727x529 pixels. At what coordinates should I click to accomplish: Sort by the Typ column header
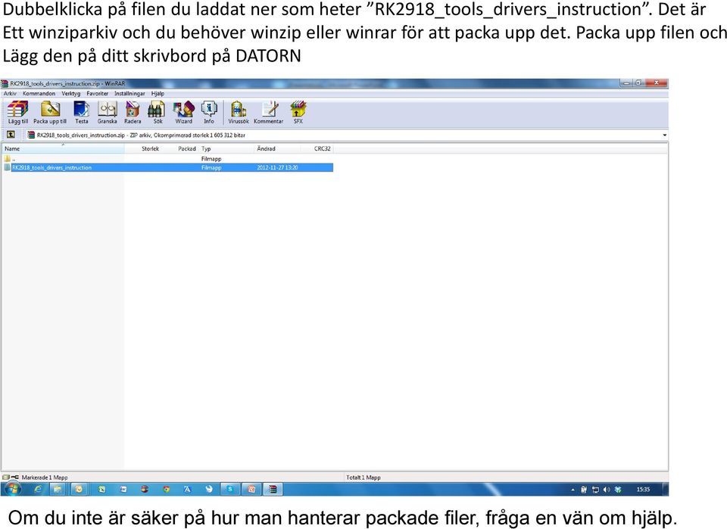tap(226, 148)
